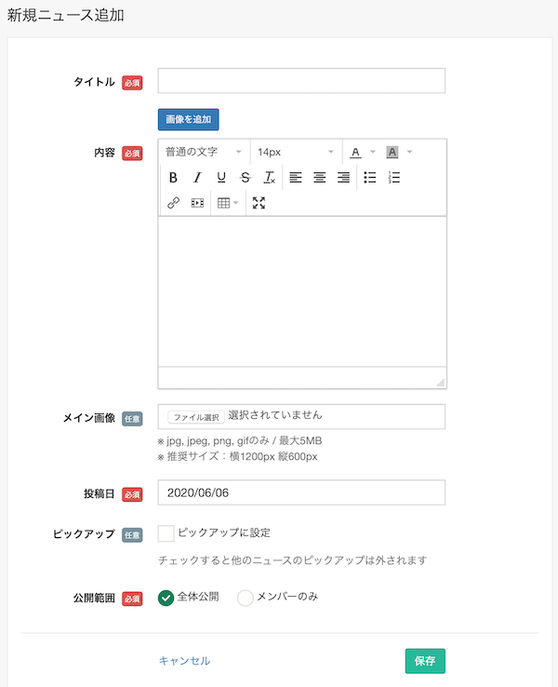Apply italic style to text

coord(197,178)
